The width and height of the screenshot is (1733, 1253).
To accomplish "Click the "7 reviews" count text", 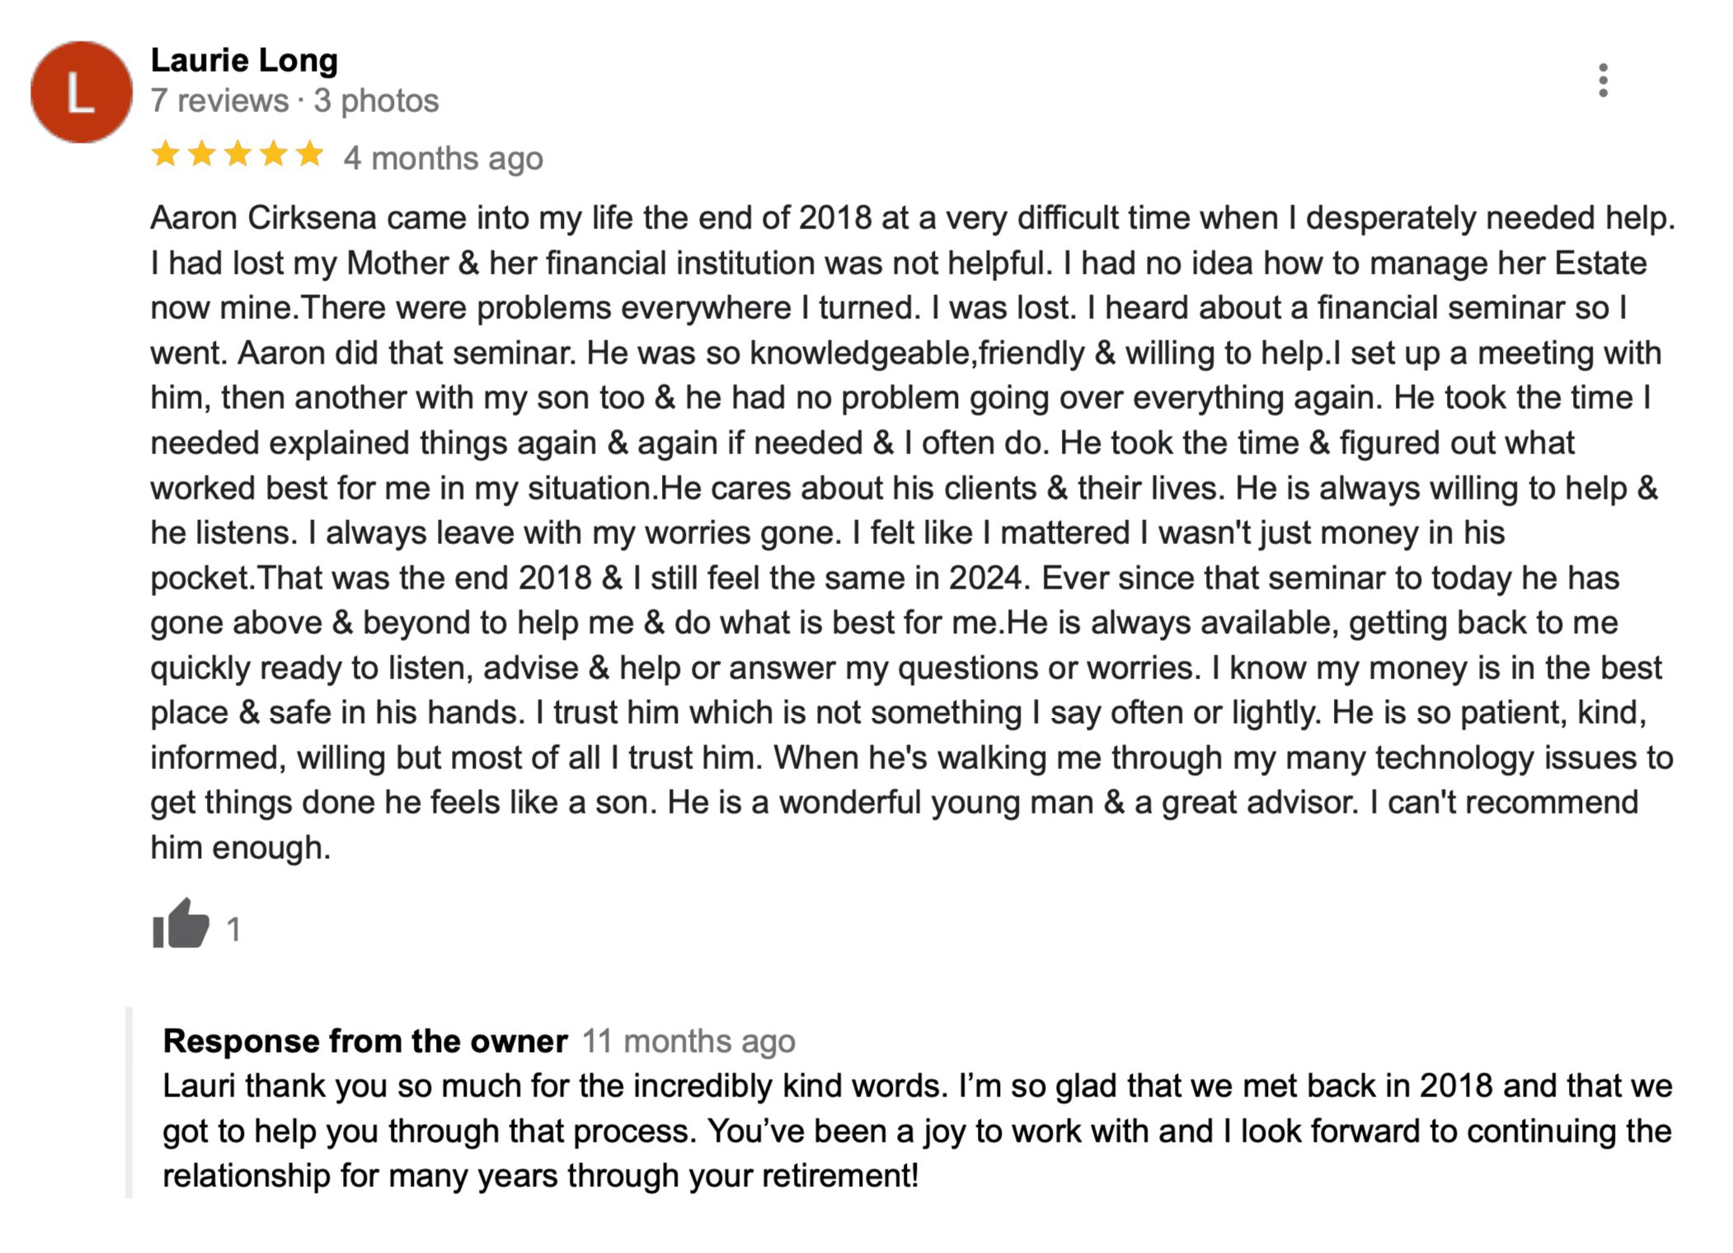I will click(x=219, y=101).
